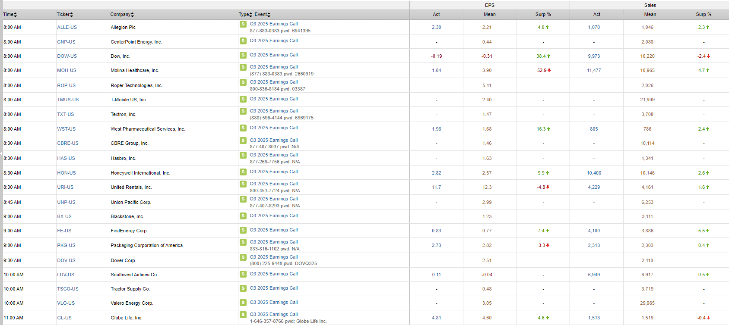Viewport: 729px width, 325px height.
Task: Open the TMUS-US ticker link
Action: point(68,100)
